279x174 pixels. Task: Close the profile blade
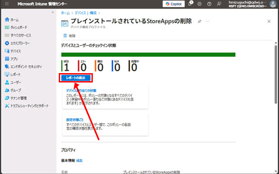tap(269, 22)
